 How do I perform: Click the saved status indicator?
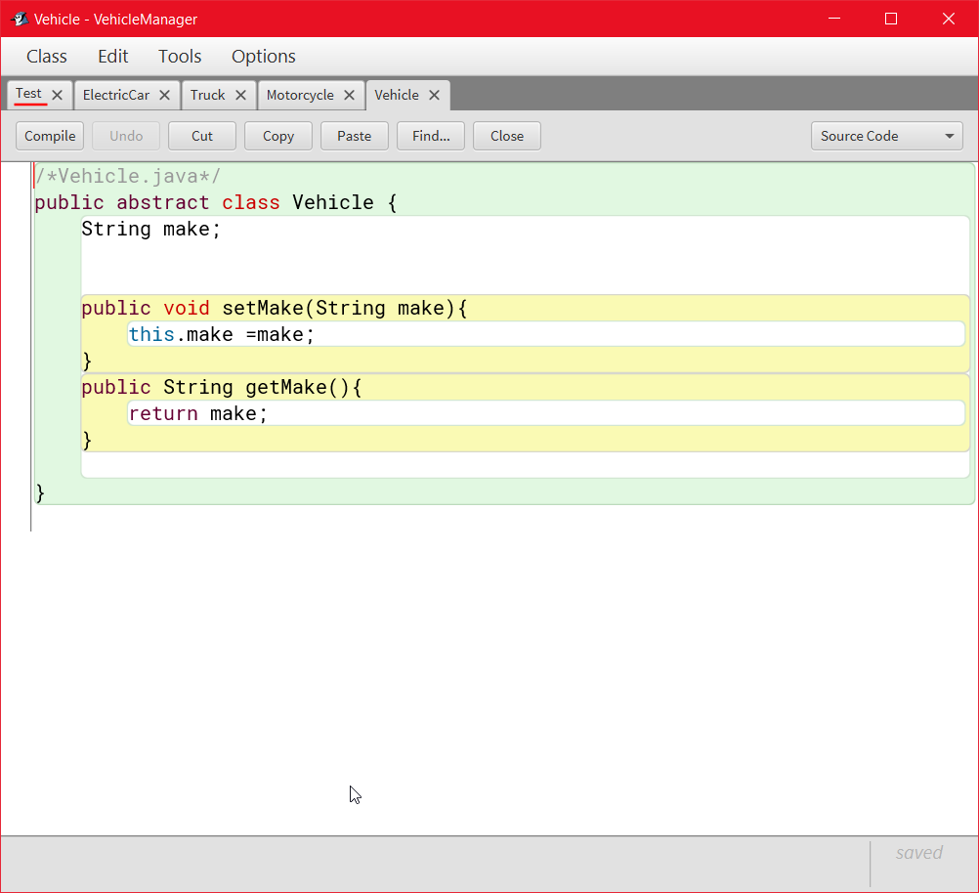(x=918, y=852)
